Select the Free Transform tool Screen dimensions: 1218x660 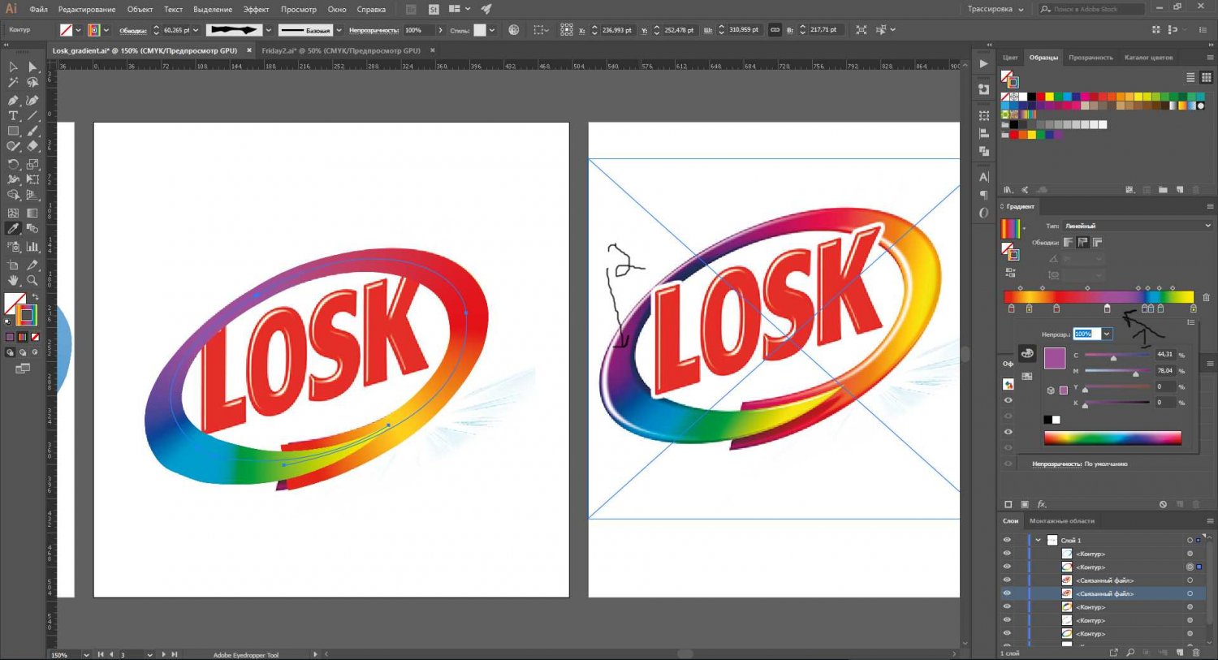[32, 179]
